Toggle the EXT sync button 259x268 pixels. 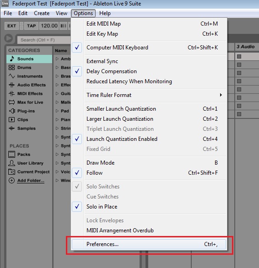point(11,26)
